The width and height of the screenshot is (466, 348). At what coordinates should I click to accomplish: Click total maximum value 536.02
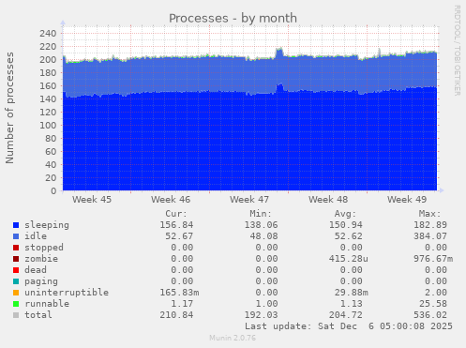(x=430, y=315)
